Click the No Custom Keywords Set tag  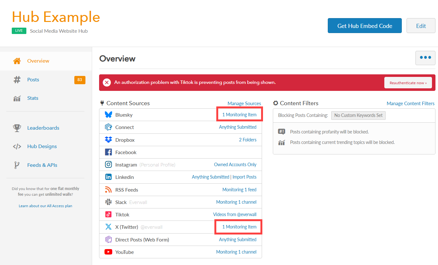[358, 115]
